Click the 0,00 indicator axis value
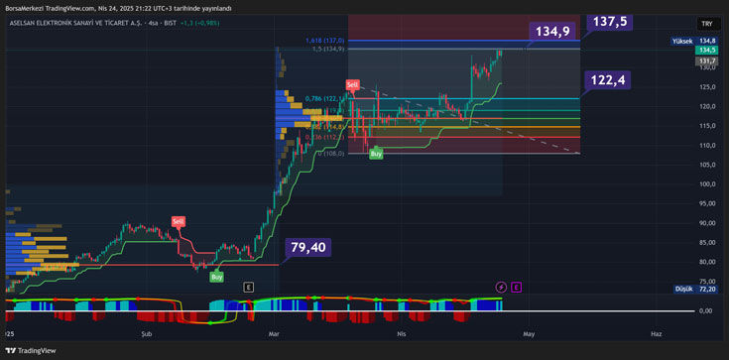The width and height of the screenshot is (729, 360). coord(706,310)
